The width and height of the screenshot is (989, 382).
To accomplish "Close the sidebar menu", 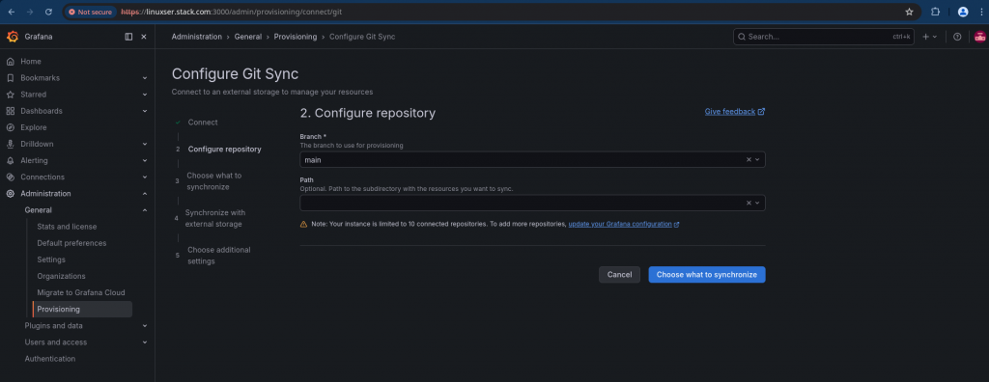I will 144,37.
